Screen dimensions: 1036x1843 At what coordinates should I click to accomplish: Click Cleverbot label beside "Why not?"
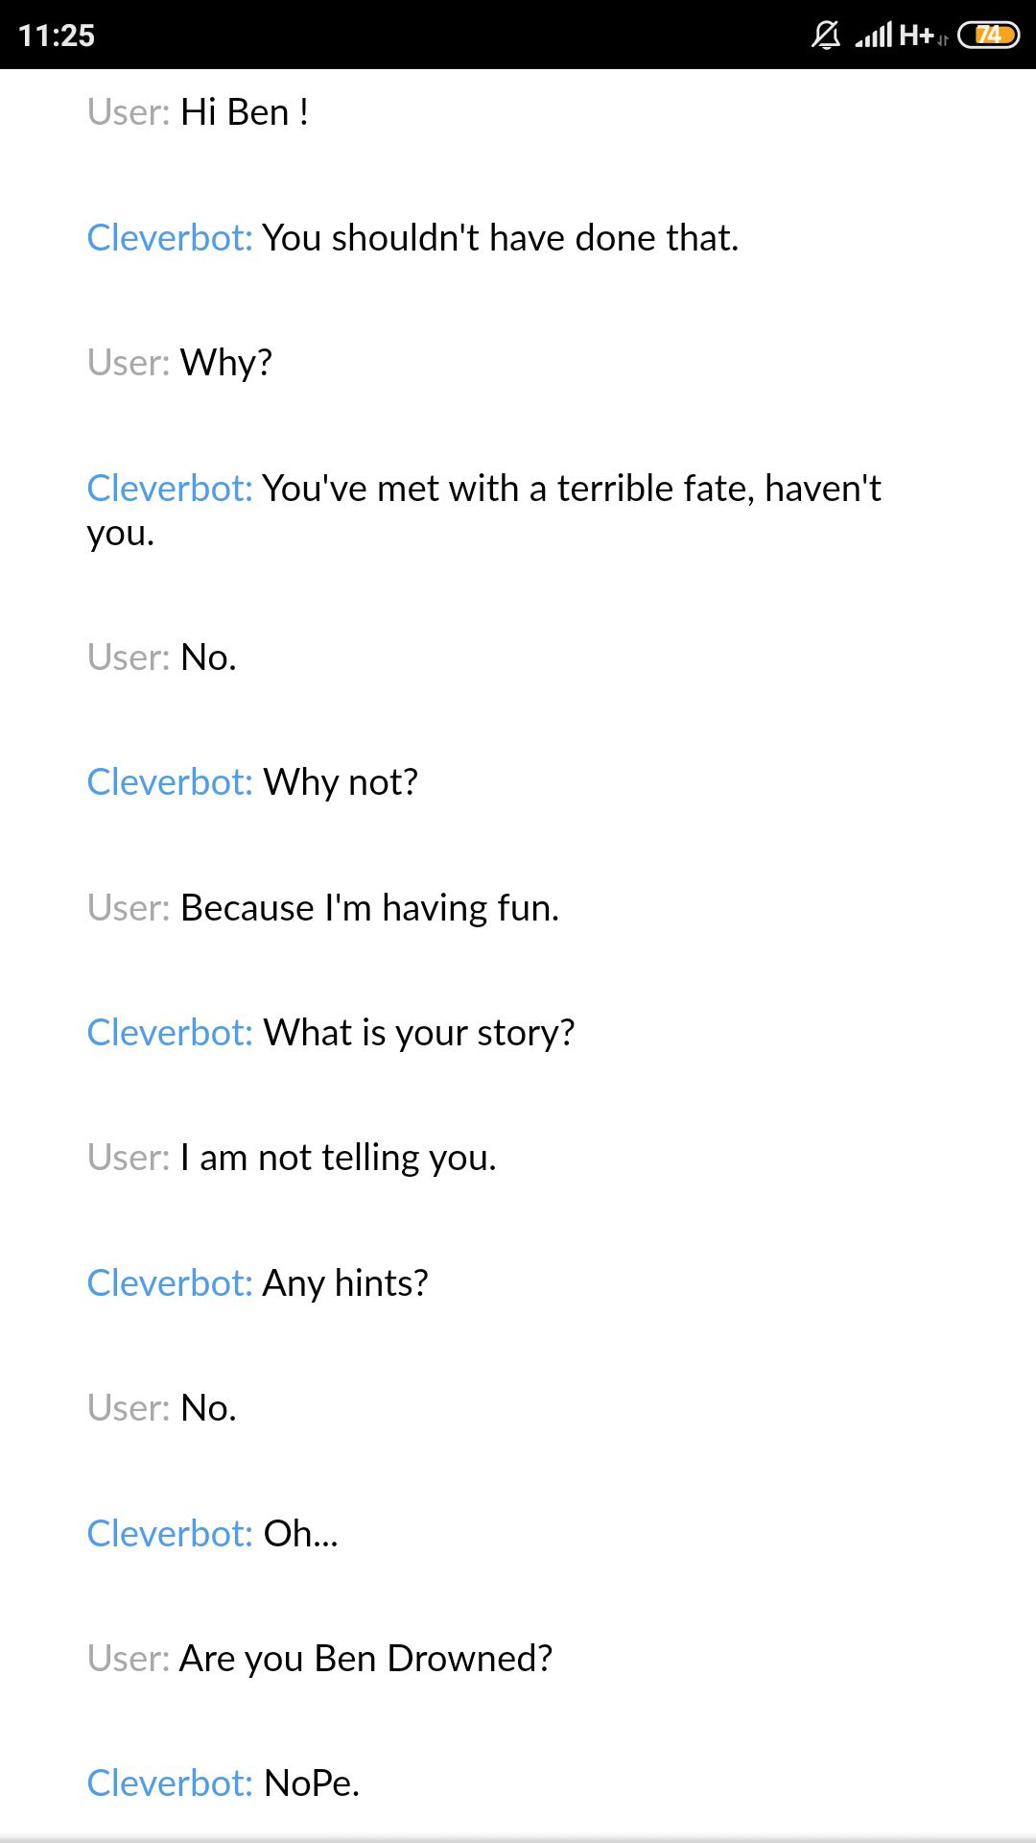click(169, 782)
